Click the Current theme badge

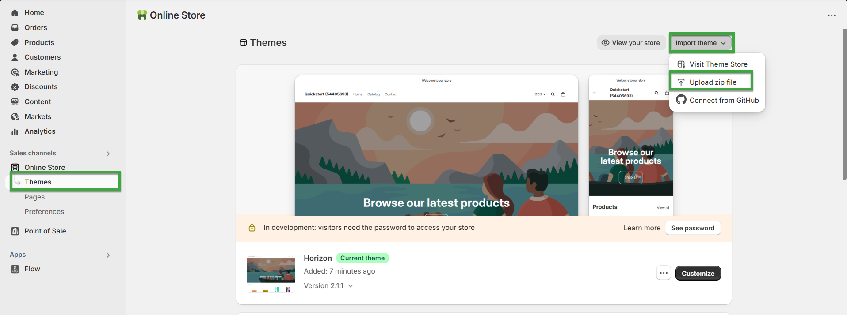tap(362, 258)
